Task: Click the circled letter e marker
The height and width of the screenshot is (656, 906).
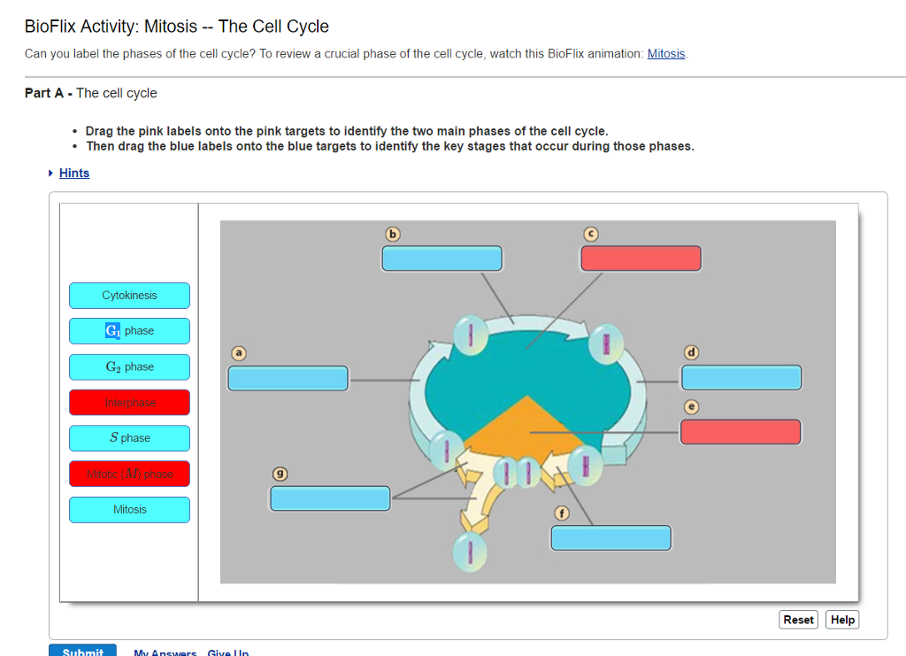Action: [x=692, y=406]
